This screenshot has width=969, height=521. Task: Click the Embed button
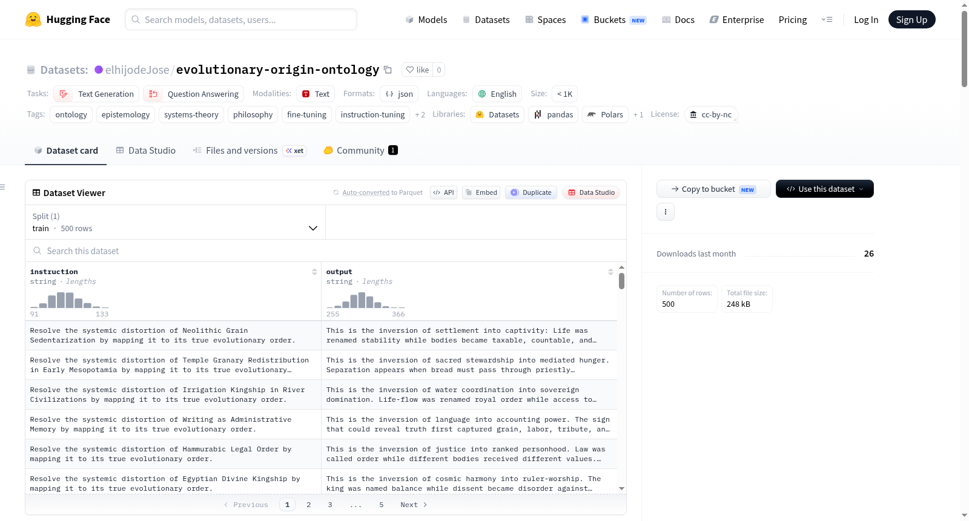(x=481, y=192)
